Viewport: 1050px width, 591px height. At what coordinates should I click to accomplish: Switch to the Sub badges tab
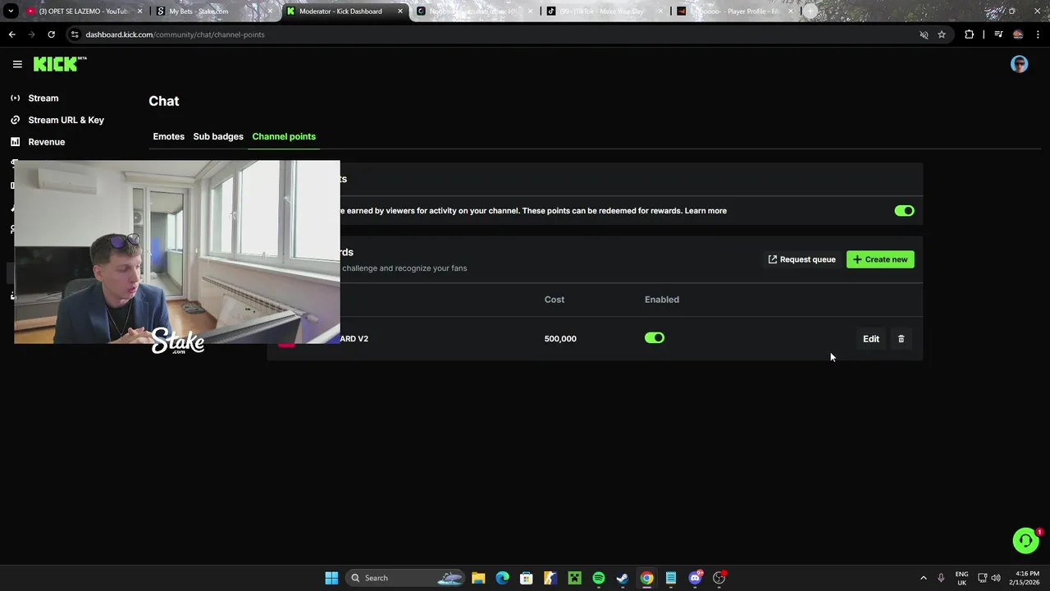point(218,136)
